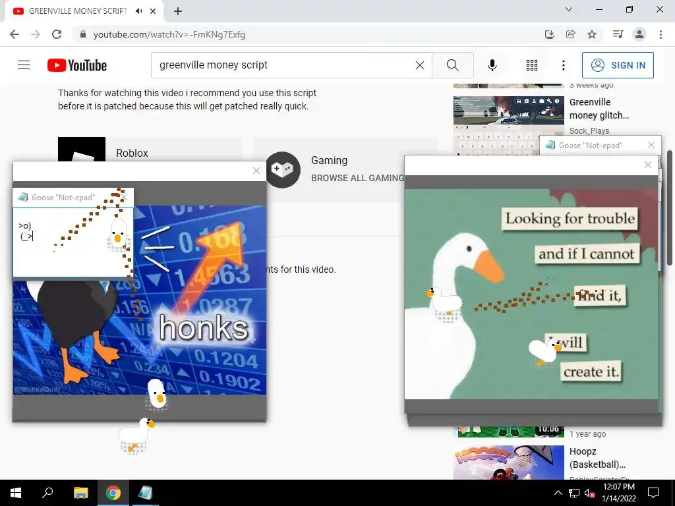Open the media controls icon in Chrome

[618, 34]
